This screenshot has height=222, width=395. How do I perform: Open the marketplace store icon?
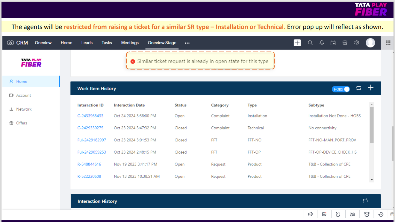click(x=345, y=43)
